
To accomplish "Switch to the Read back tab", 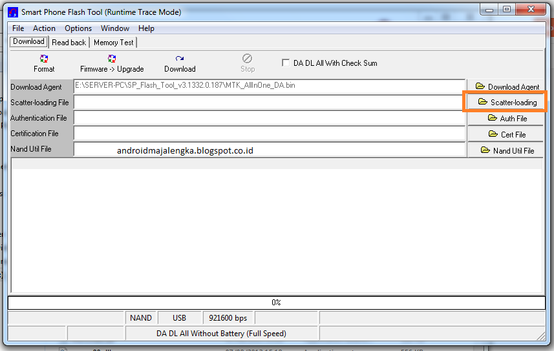I will (69, 43).
